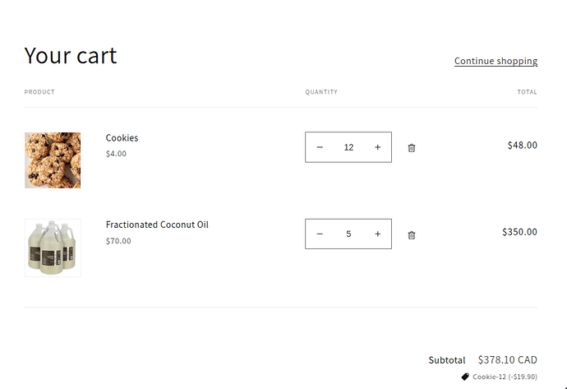Screen dimensions: 567x389
Task: Remove Cookies from the cart
Action: (x=412, y=148)
